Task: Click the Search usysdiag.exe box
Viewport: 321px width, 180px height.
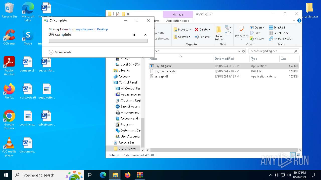Action: [274, 51]
